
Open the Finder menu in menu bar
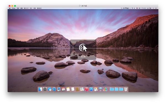[14, 8]
